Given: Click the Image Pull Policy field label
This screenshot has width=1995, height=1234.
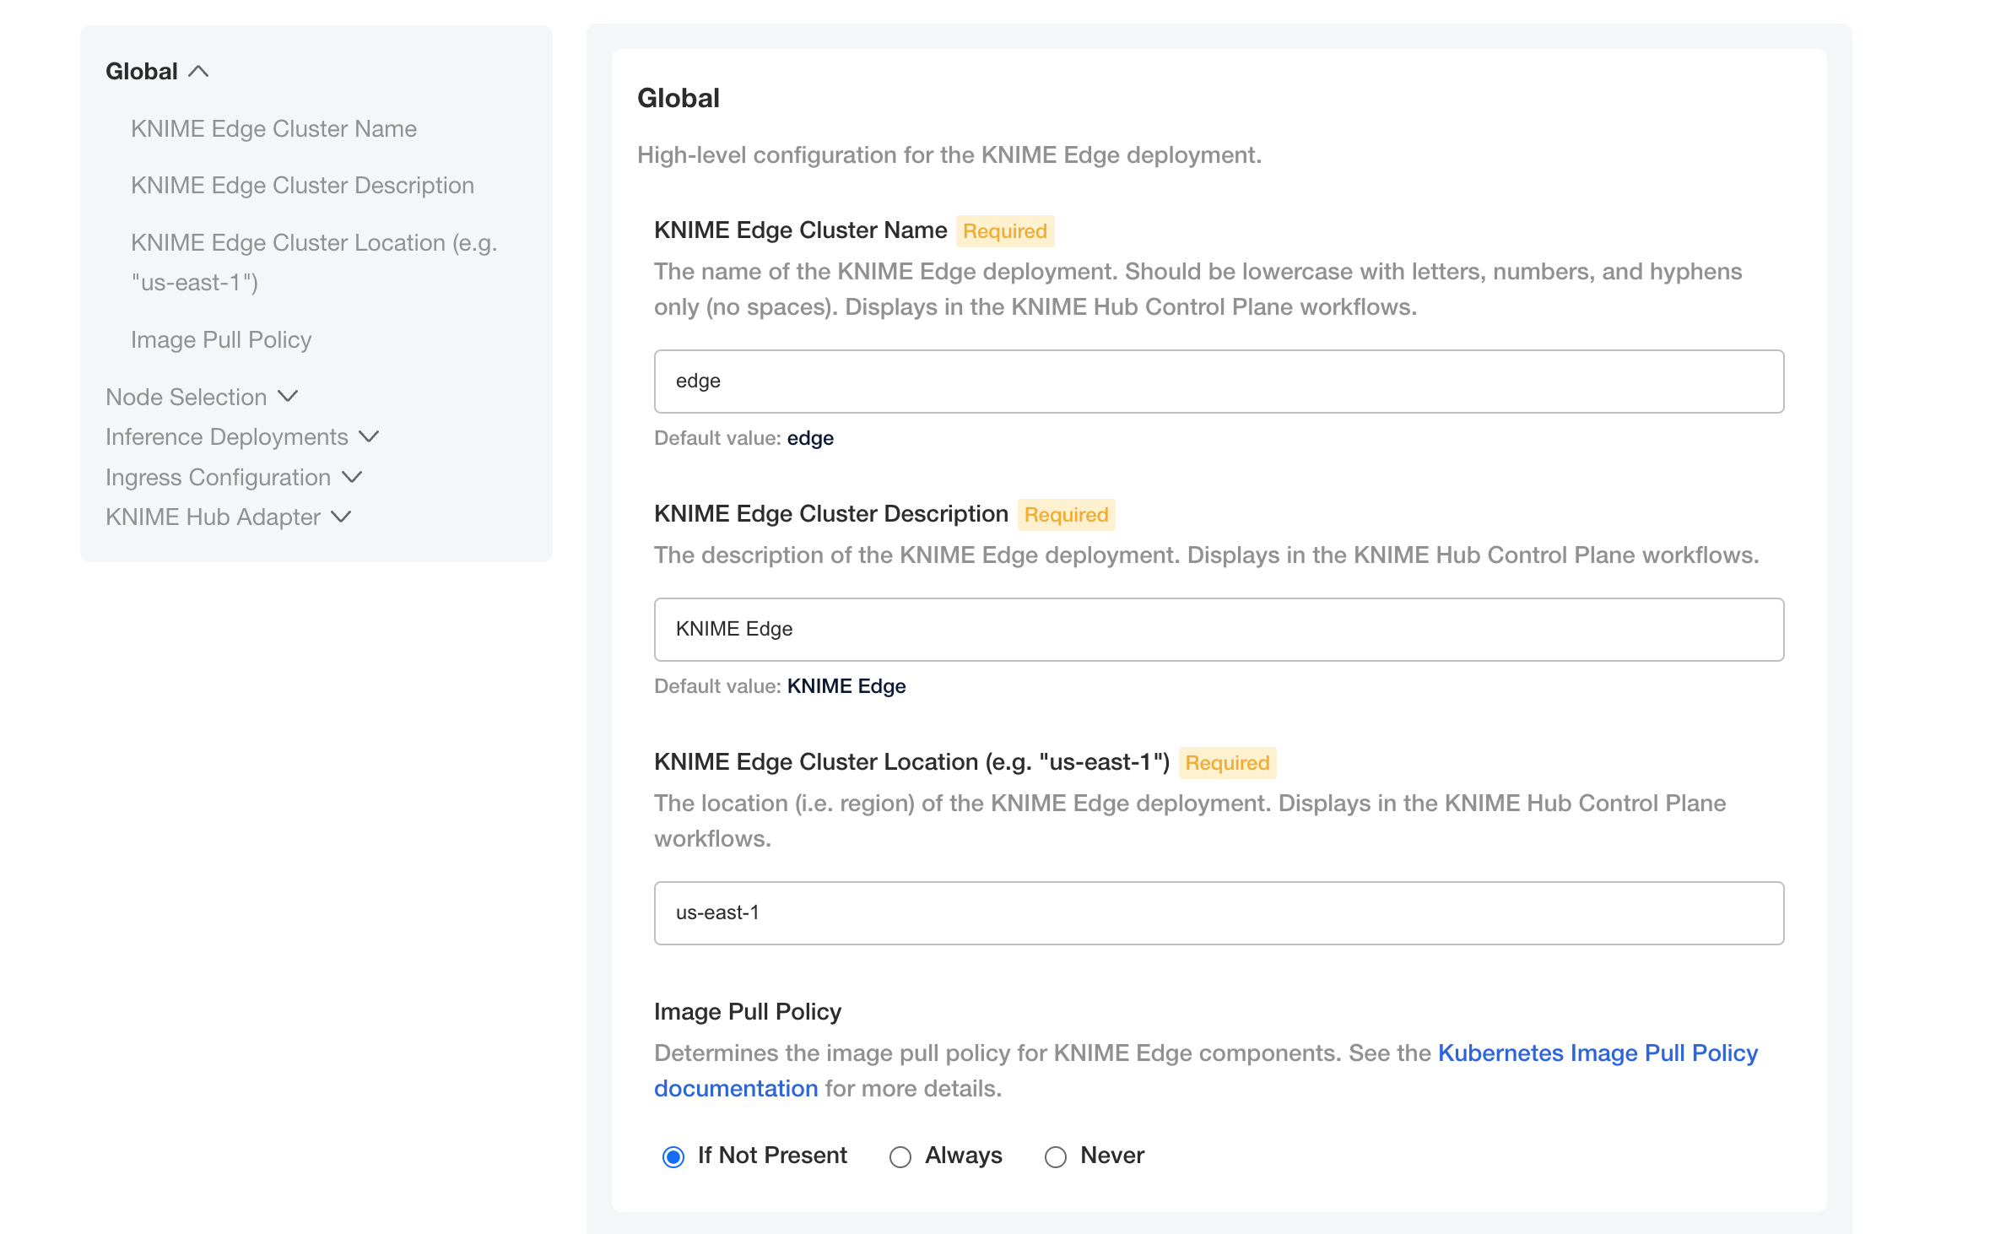Looking at the screenshot, I should tap(748, 1012).
